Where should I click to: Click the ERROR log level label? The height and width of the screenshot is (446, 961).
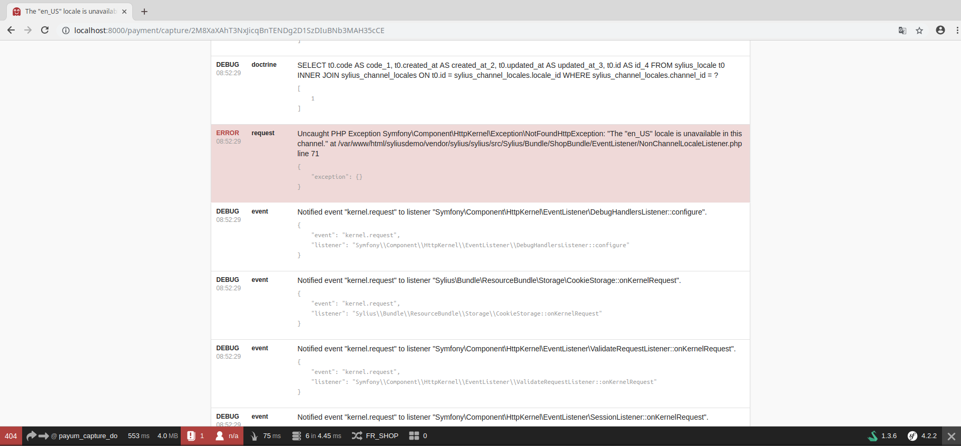click(228, 133)
